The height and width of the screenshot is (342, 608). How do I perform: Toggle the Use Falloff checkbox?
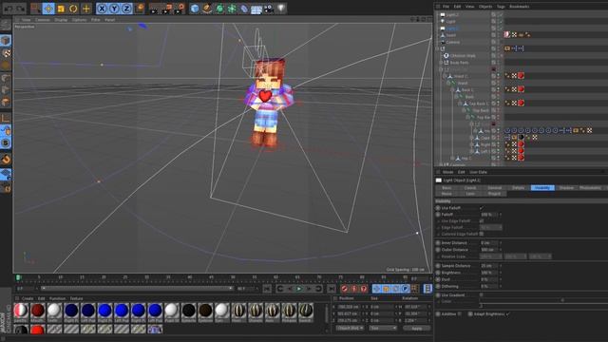pos(482,208)
